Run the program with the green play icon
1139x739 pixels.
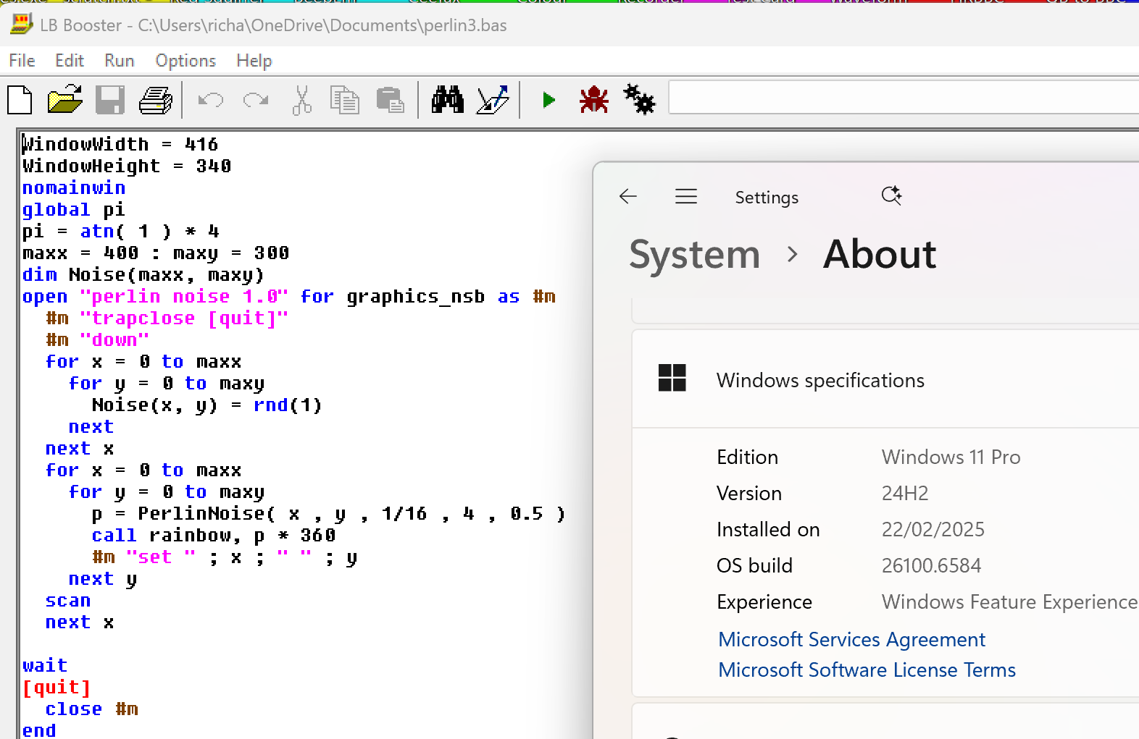pyautogui.click(x=548, y=100)
